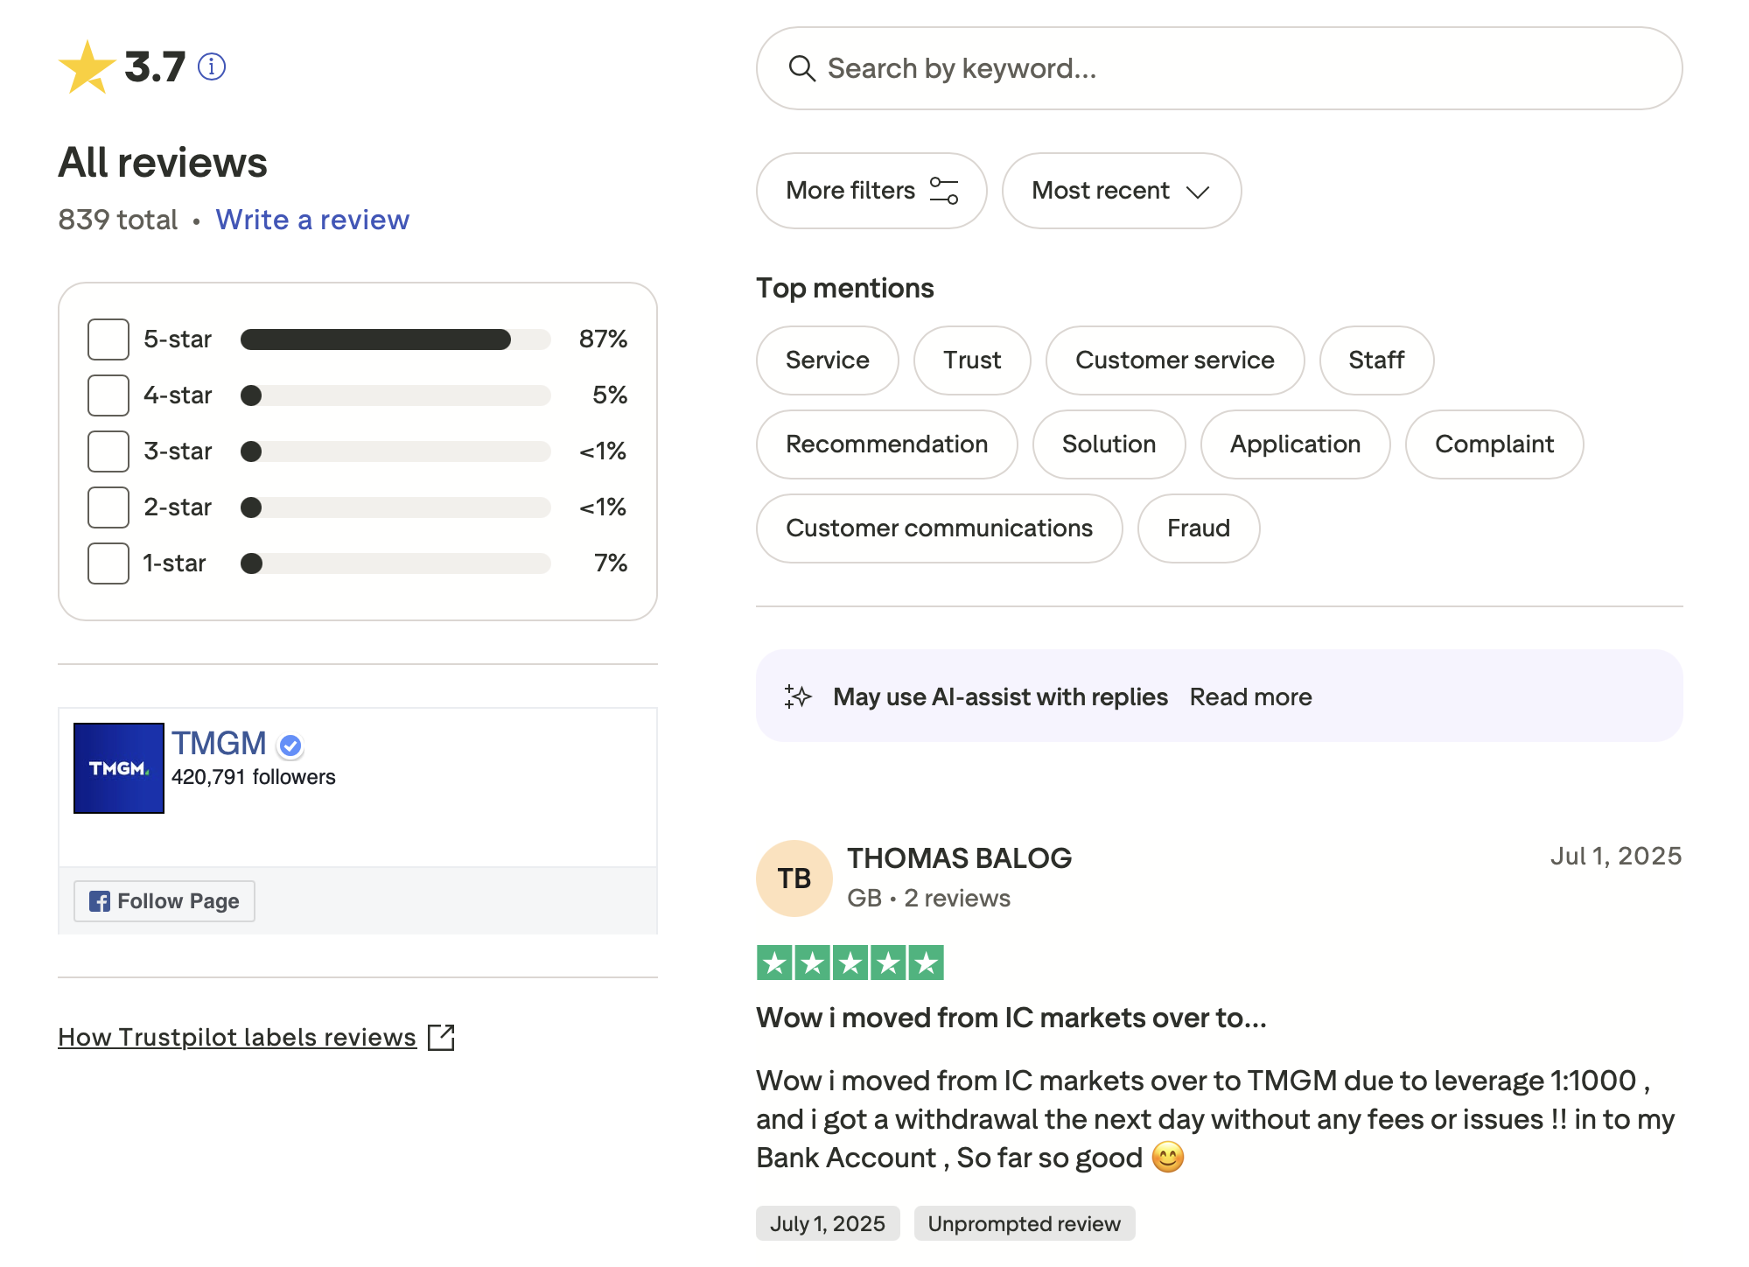1749x1267 pixels.
Task: Select the Application mention chip
Action: pyautogui.click(x=1295, y=444)
